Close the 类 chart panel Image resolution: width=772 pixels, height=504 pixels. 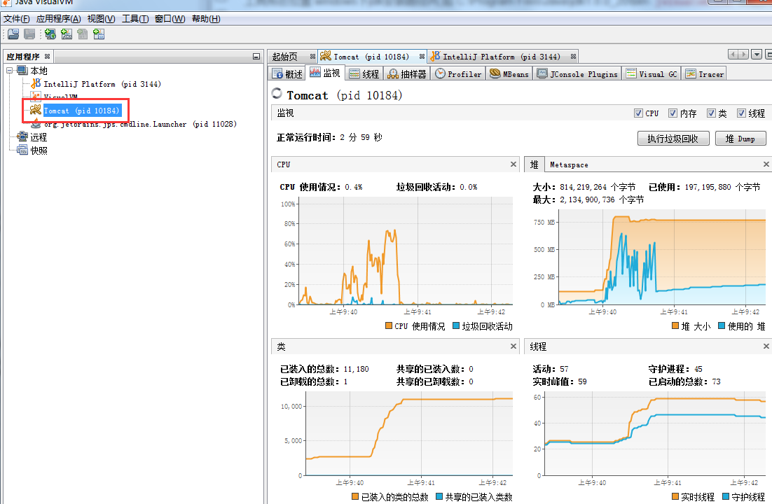point(513,346)
